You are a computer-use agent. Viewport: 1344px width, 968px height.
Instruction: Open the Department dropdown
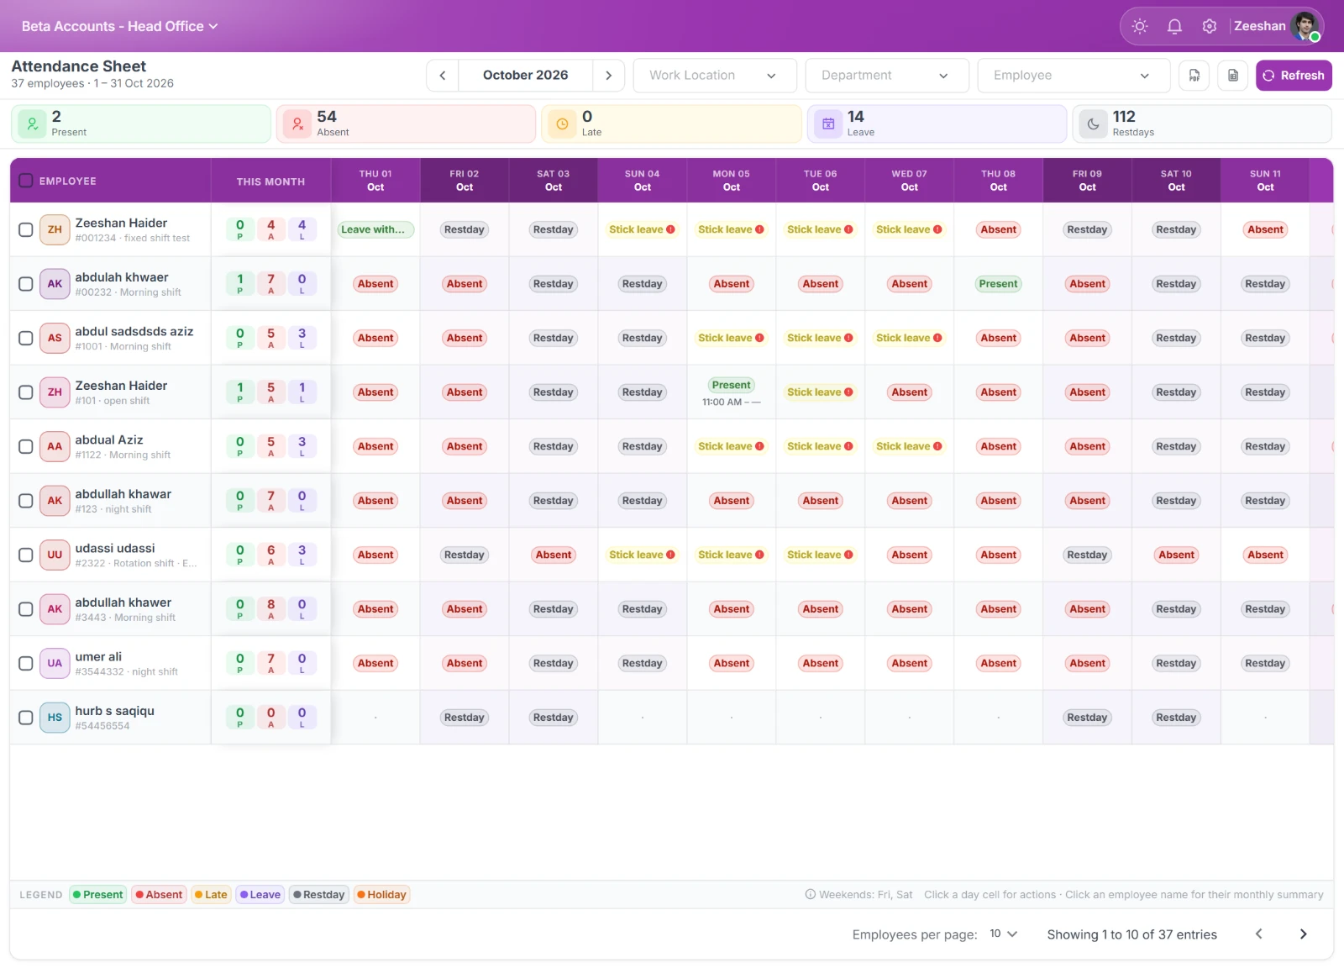coord(886,76)
